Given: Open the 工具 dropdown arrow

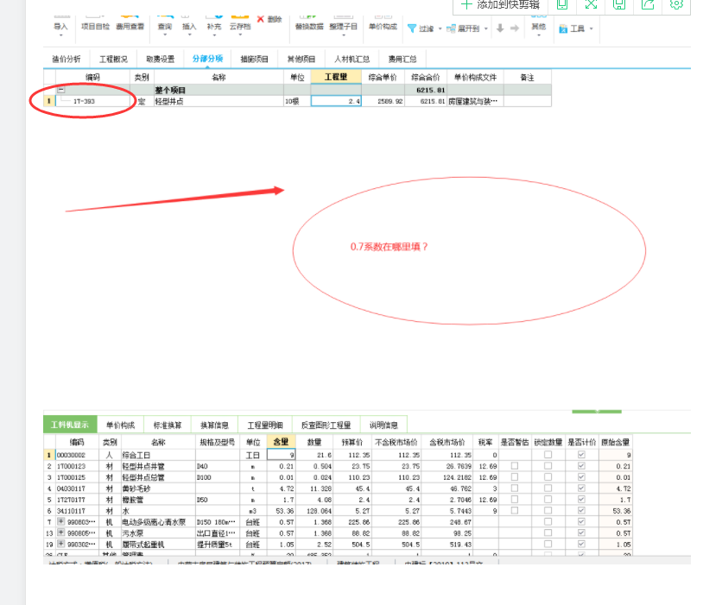Looking at the screenshot, I should pos(592,29).
